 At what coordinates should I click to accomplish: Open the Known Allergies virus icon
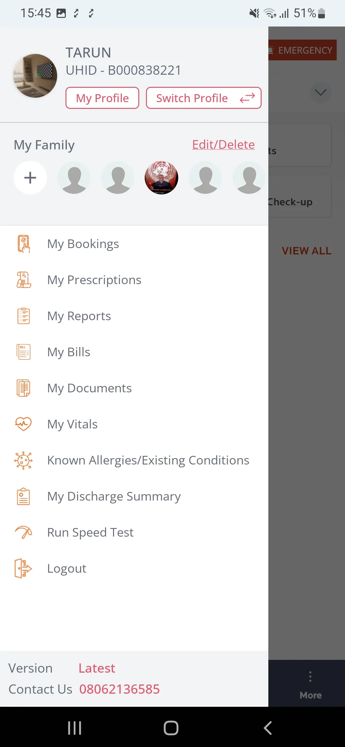point(23,460)
